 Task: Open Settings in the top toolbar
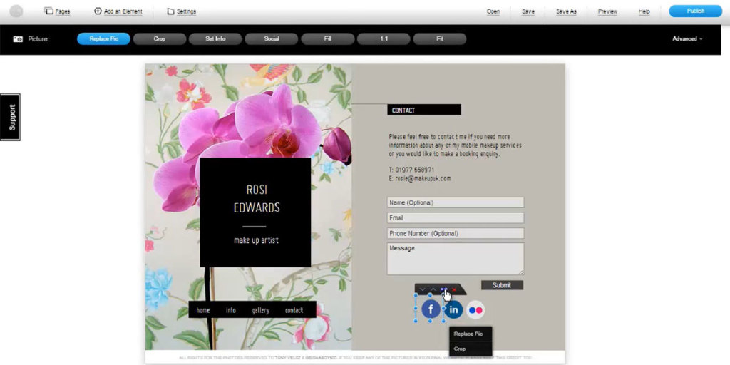[x=181, y=11]
